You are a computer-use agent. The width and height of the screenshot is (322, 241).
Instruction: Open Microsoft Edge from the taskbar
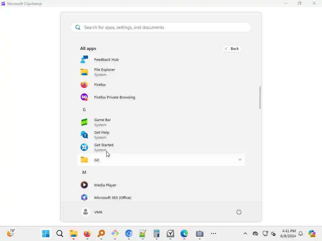[x=184, y=233]
